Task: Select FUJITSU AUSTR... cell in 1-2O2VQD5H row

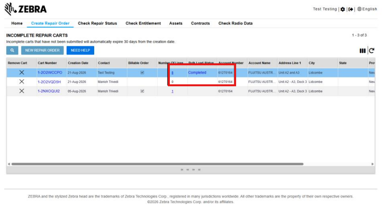Action: pos(262,82)
